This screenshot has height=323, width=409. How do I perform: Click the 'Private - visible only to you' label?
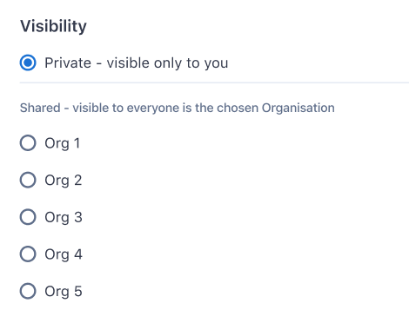click(x=137, y=63)
